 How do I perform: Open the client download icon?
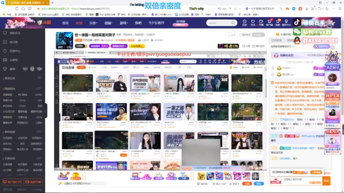click(270, 23)
